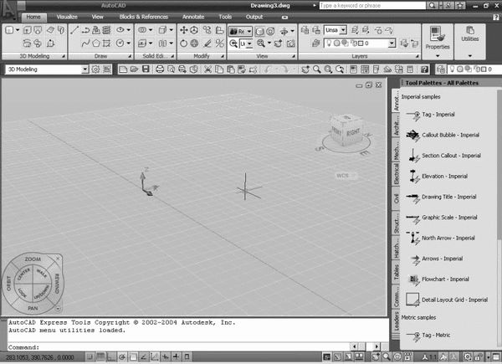
Task: Click the New drawing icon in toolbar
Action: coord(123,69)
